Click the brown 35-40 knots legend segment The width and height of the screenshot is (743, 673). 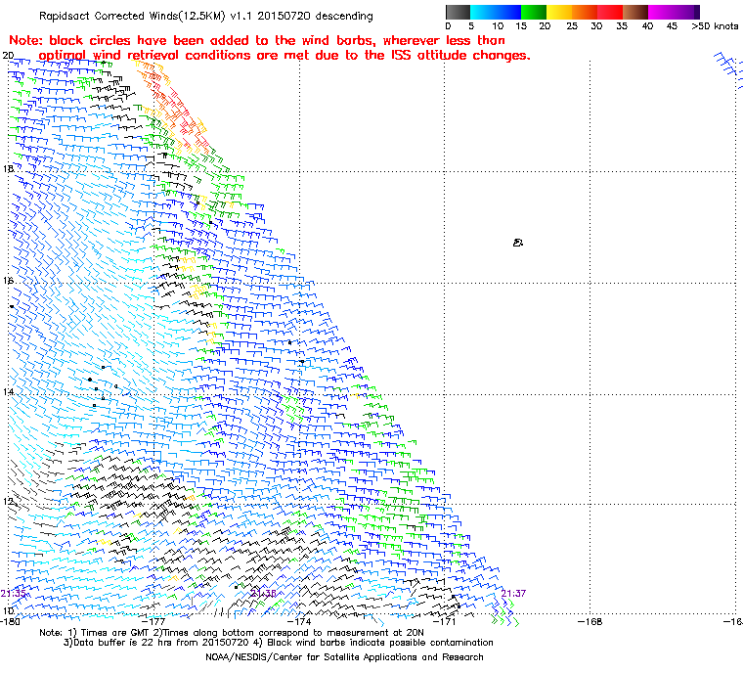coord(635,12)
